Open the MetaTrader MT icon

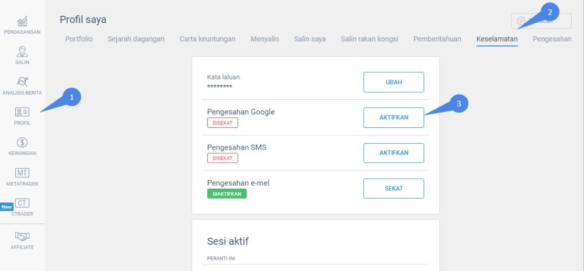(x=22, y=173)
